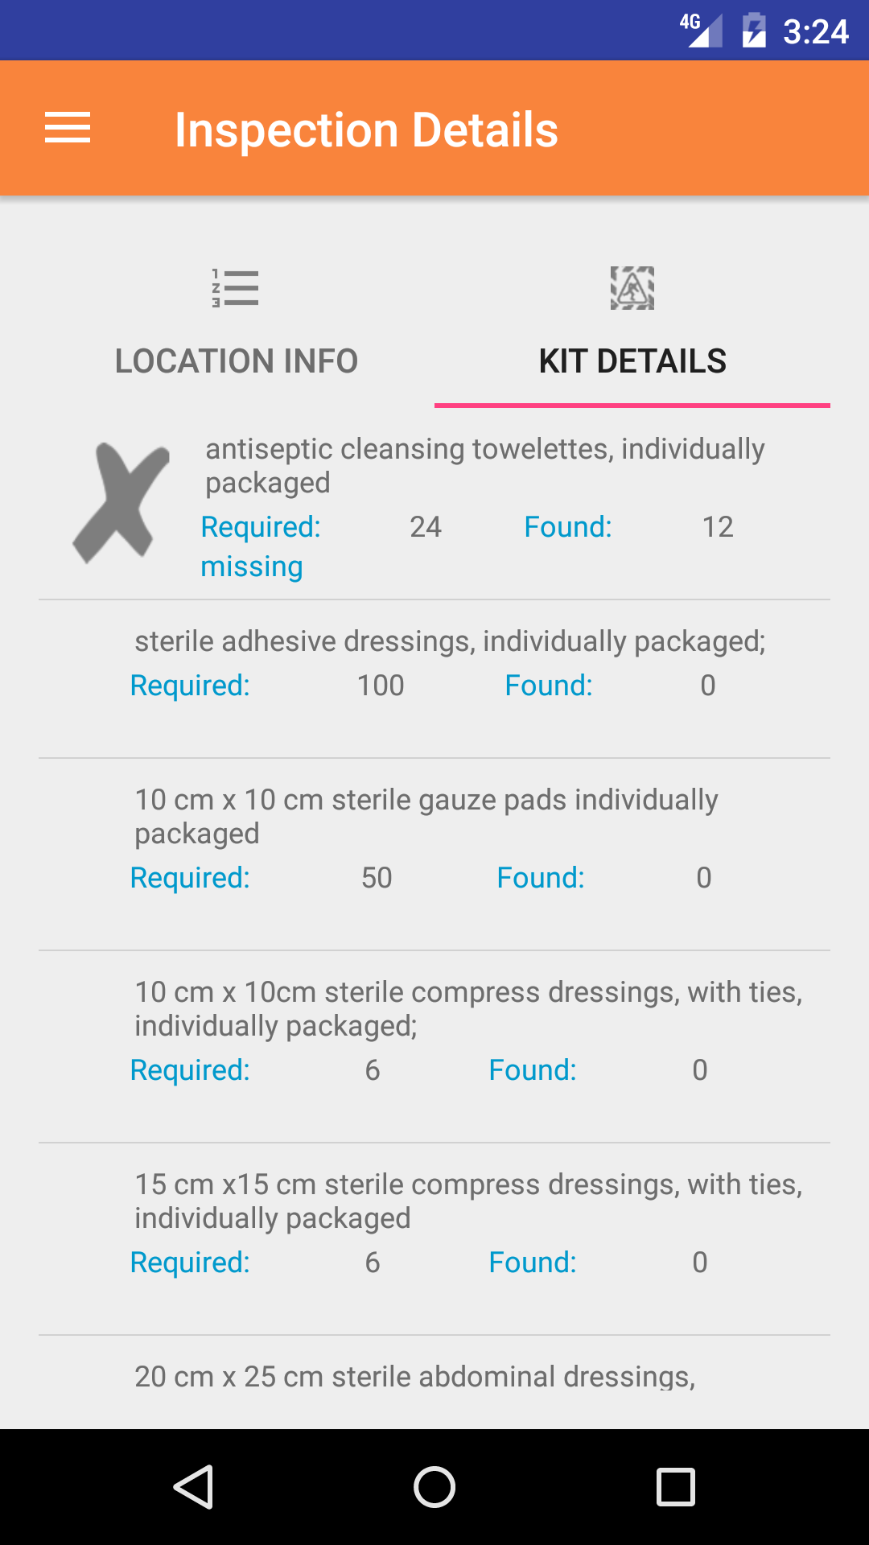Tap the Found value 12 for towelettes
The image size is (869, 1545).
click(718, 527)
